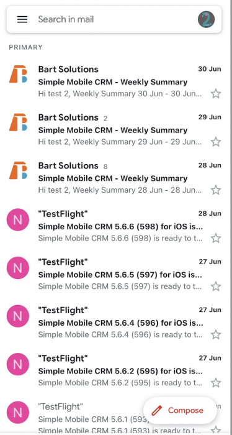Select pink N avatar of 5.6.6 email
Screen dimensions: 232x435
[18, 220]
